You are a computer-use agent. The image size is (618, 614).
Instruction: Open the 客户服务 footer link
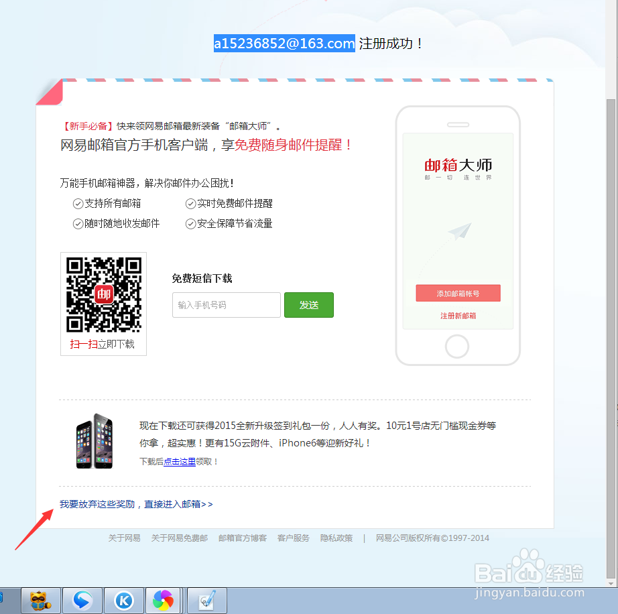tap(293, 538)
